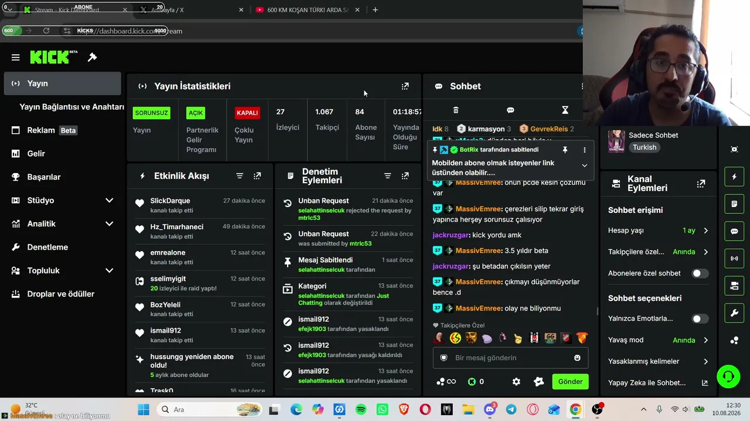The width and height of the screenshot is (750, 421).
Task: Click the badge icon next to chat settings gear
Action: [539, 382]
